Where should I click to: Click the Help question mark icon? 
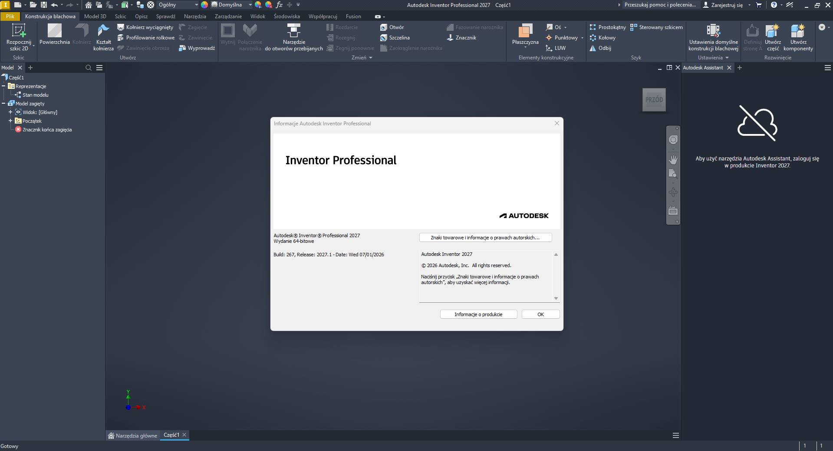click(x=774, y=5)
